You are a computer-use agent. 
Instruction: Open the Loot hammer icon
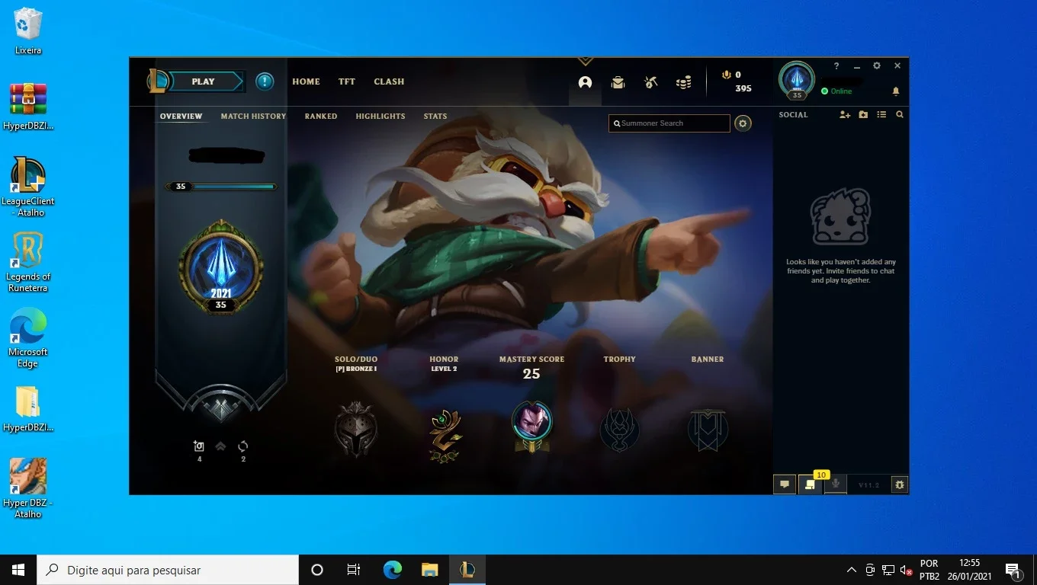point(650,82)
